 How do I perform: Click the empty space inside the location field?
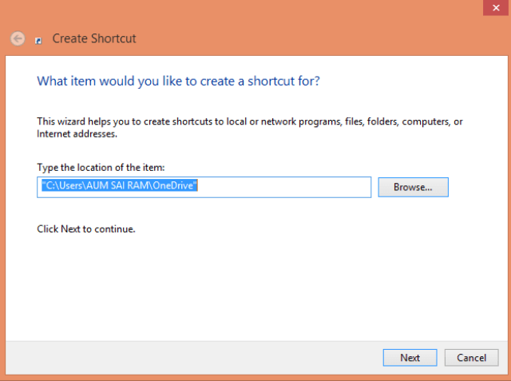click(x=283, y=187)
